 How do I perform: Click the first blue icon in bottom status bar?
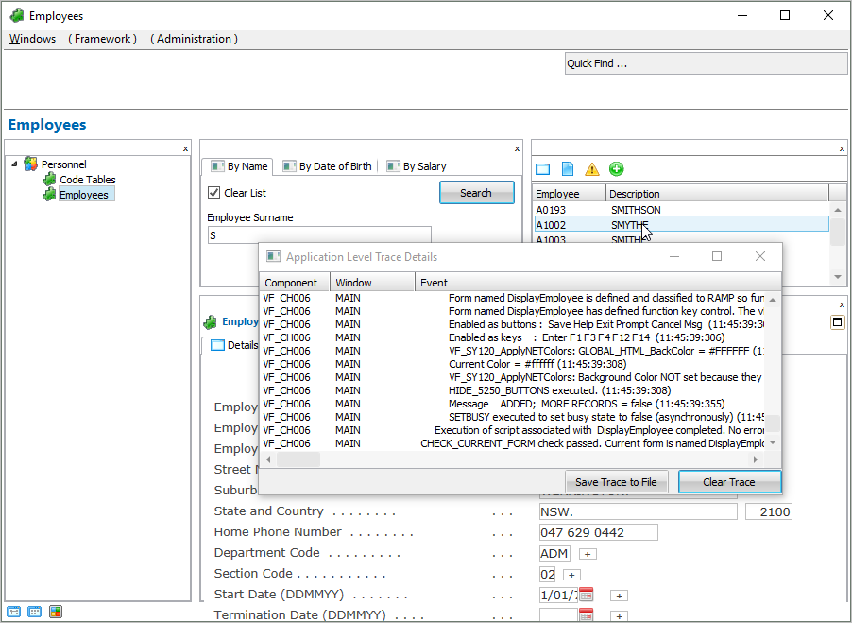point(14,612)
